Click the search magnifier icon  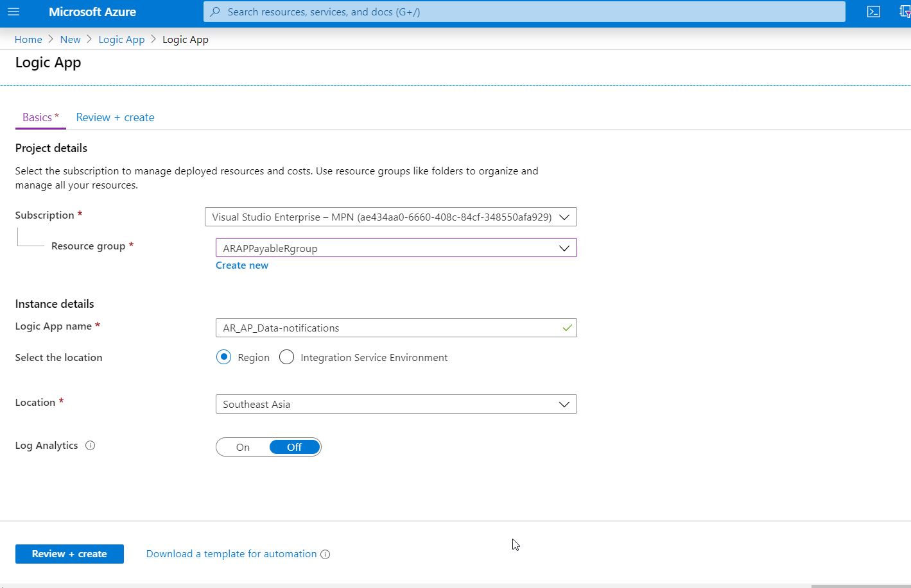coord(216,12)
